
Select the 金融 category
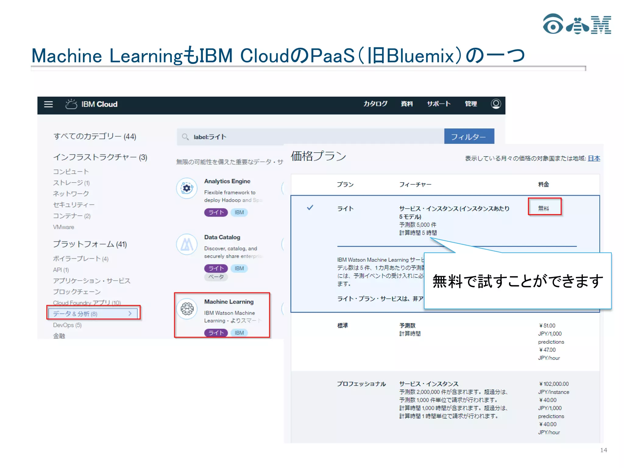pos(59,336)
